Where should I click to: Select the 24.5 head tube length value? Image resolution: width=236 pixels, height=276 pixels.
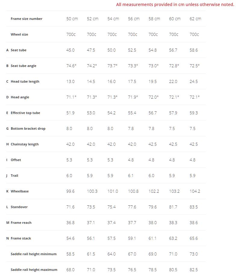tap(194, 81)
